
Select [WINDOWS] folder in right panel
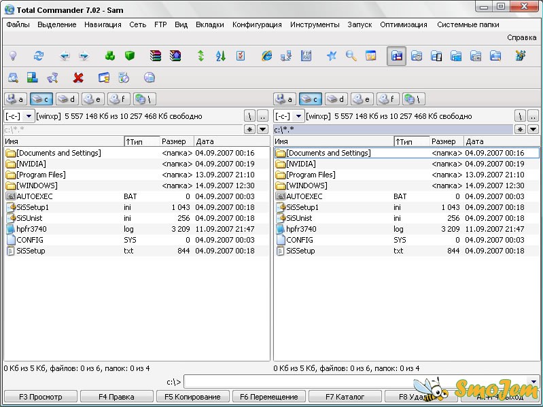pos(406,185)
